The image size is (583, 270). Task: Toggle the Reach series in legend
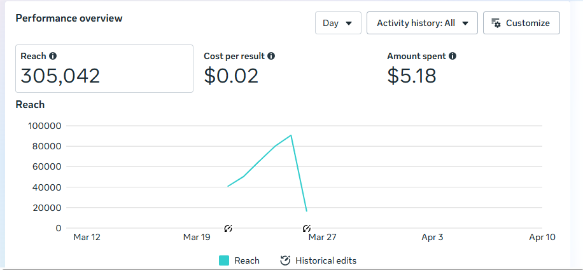click(x=246, y=260)
